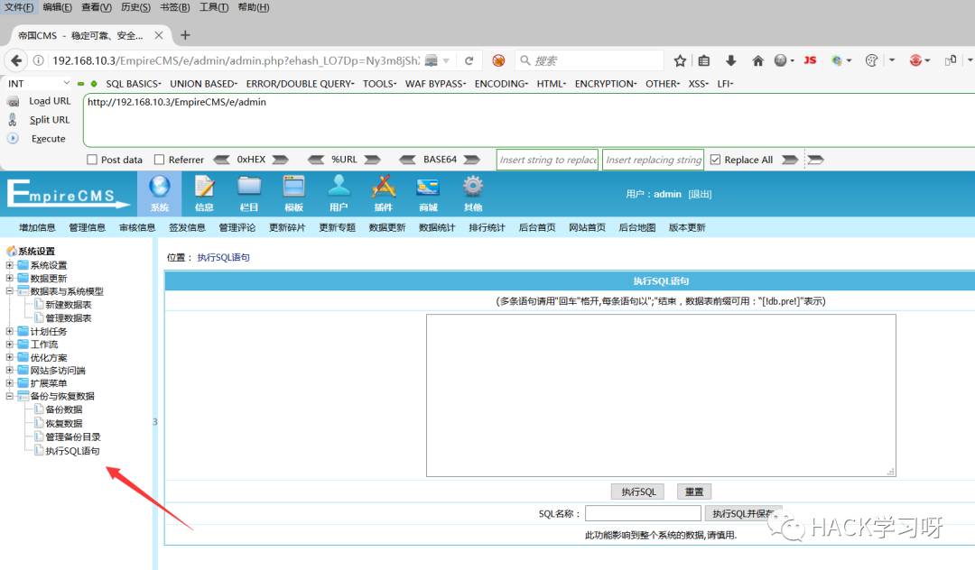Open the 编辑(E) menu
This screenshot has width=975, height=570.
pos(57,7)
